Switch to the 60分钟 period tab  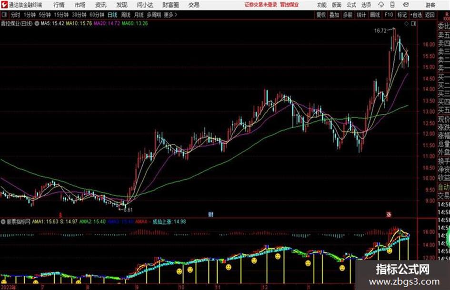[97, 15]
